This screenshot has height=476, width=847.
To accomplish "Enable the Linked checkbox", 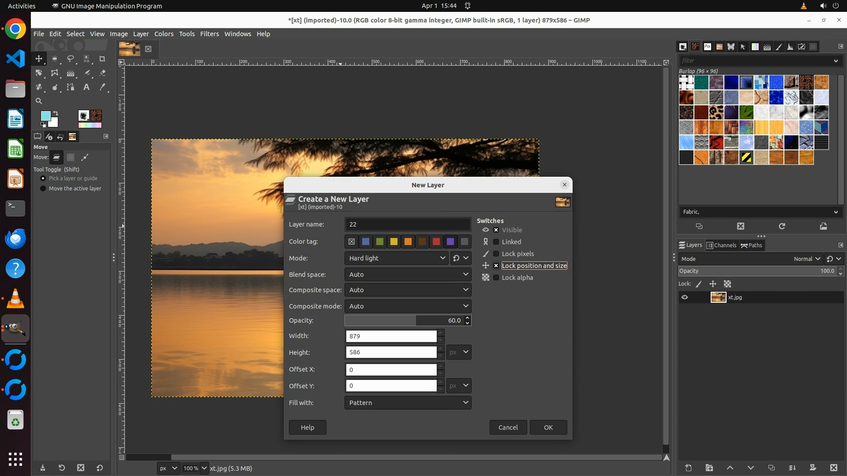I will click(496, 242).
